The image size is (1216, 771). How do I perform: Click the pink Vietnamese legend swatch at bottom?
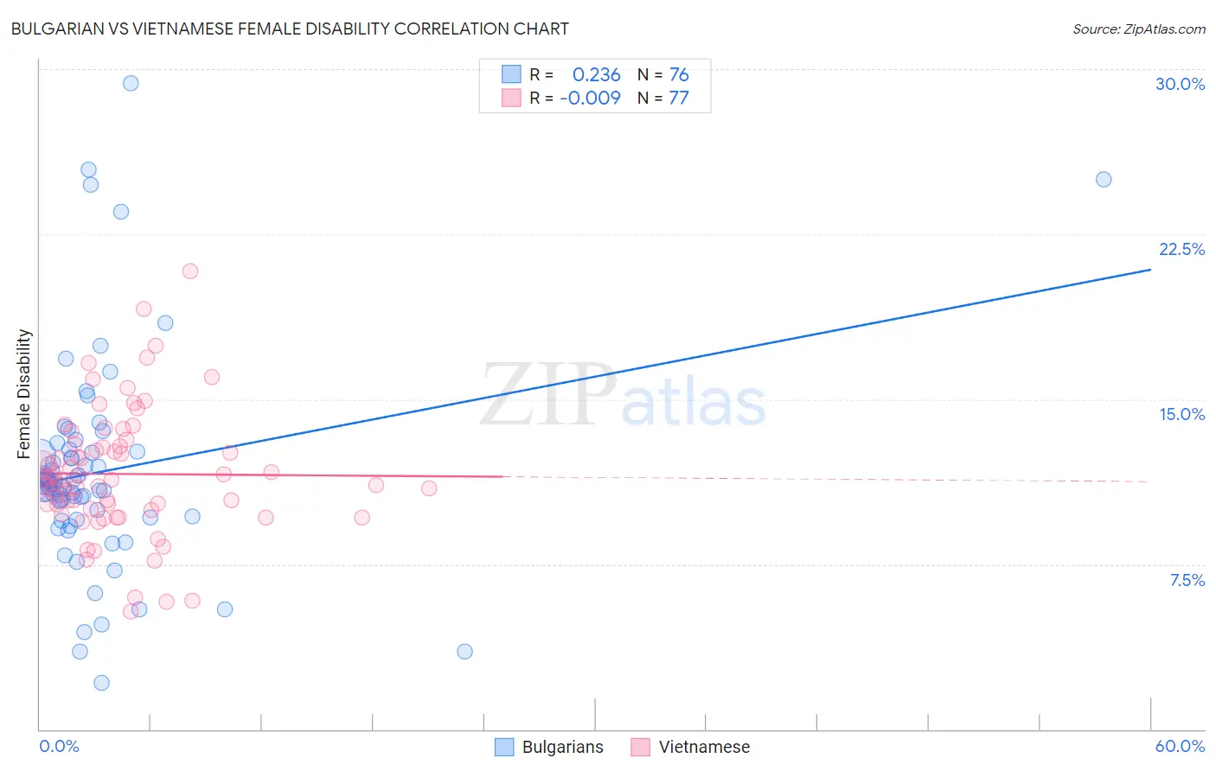point(640,747)
